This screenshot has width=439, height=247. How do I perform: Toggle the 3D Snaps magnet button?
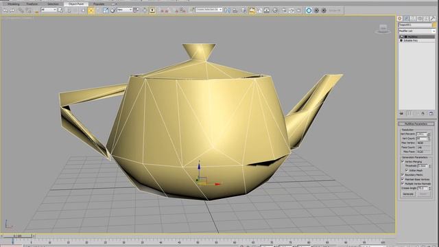click(163, 11)
